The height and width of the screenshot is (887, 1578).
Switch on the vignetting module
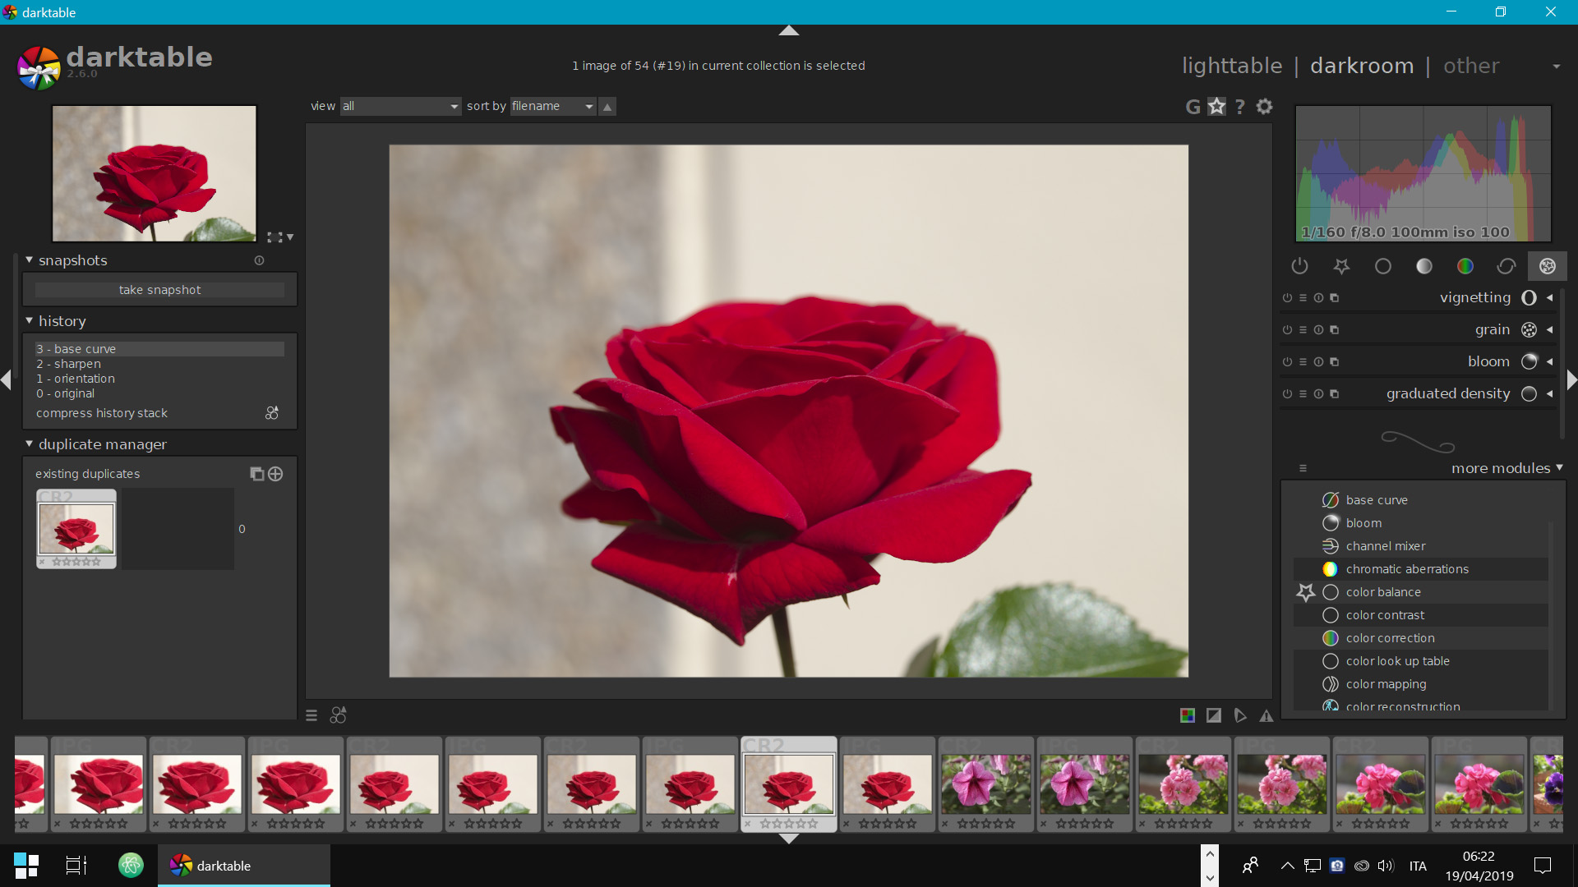pos(1287,298)
